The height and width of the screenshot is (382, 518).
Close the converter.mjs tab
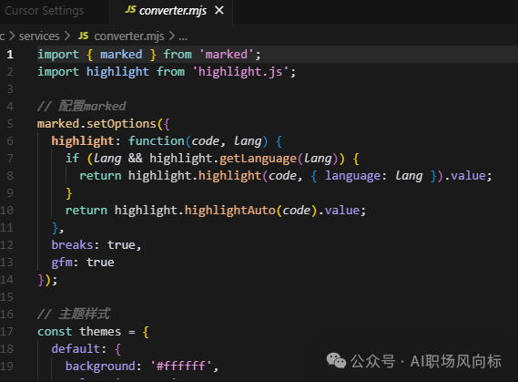(x=219, y=11)
